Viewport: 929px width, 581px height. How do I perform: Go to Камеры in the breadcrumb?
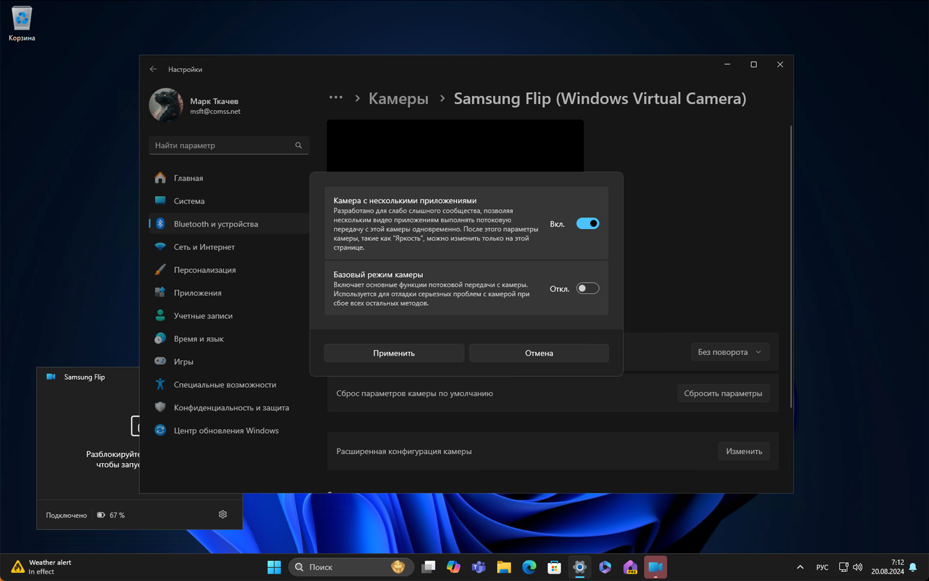point(398,99)
